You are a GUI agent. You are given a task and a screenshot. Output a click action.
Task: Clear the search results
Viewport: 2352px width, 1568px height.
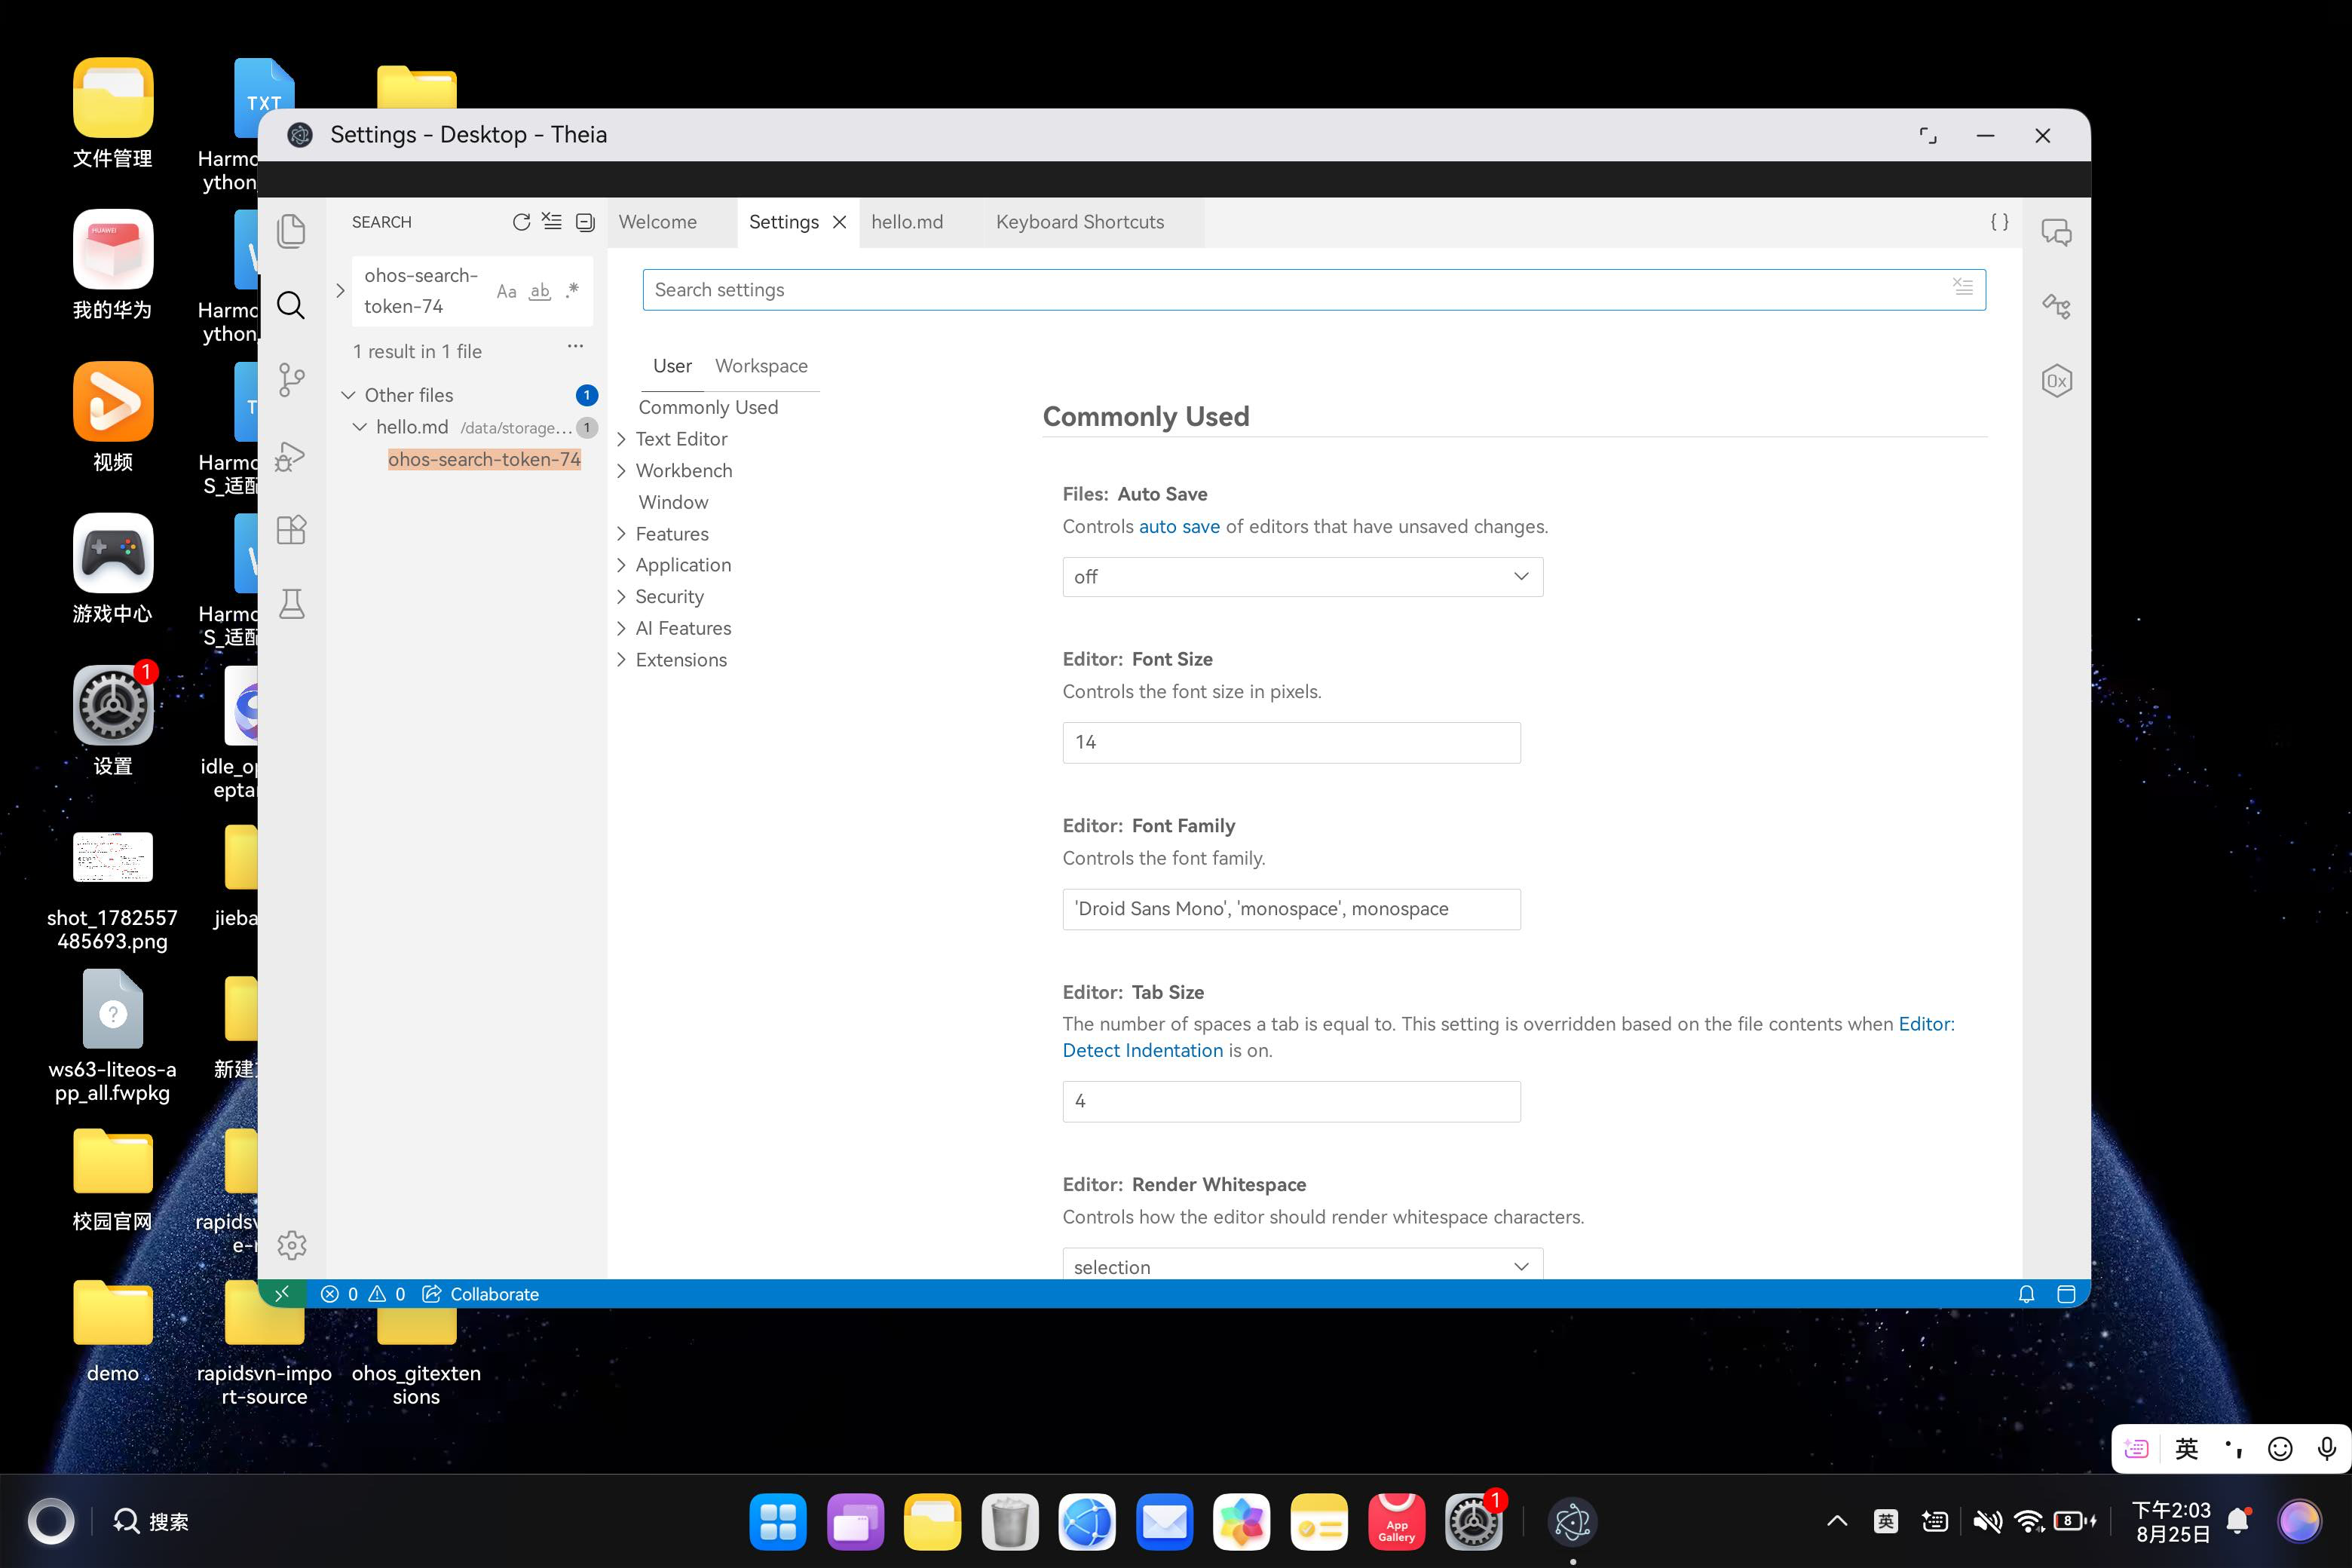click(x=552, y=222)
